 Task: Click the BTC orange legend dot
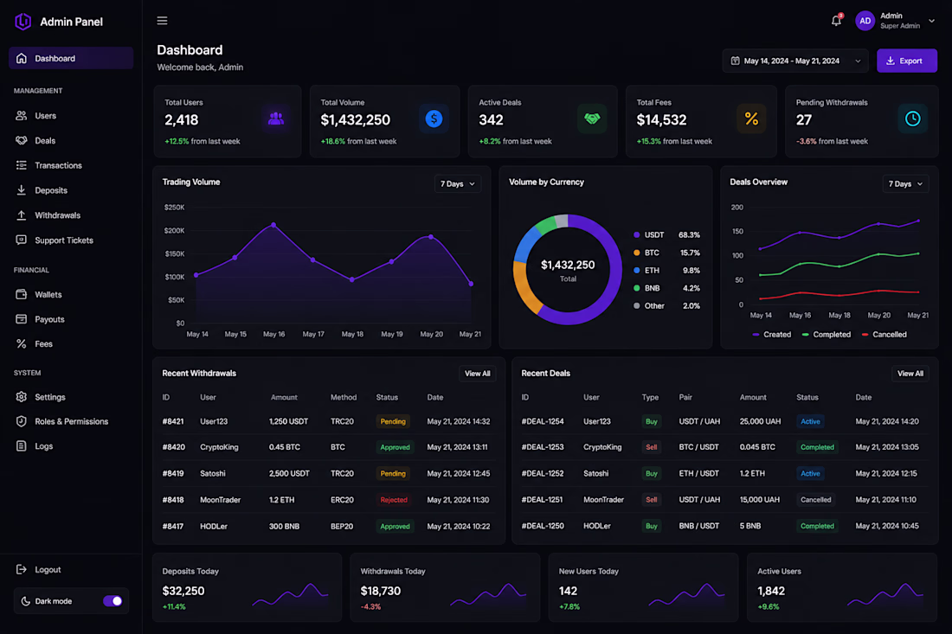pos(636,253)
